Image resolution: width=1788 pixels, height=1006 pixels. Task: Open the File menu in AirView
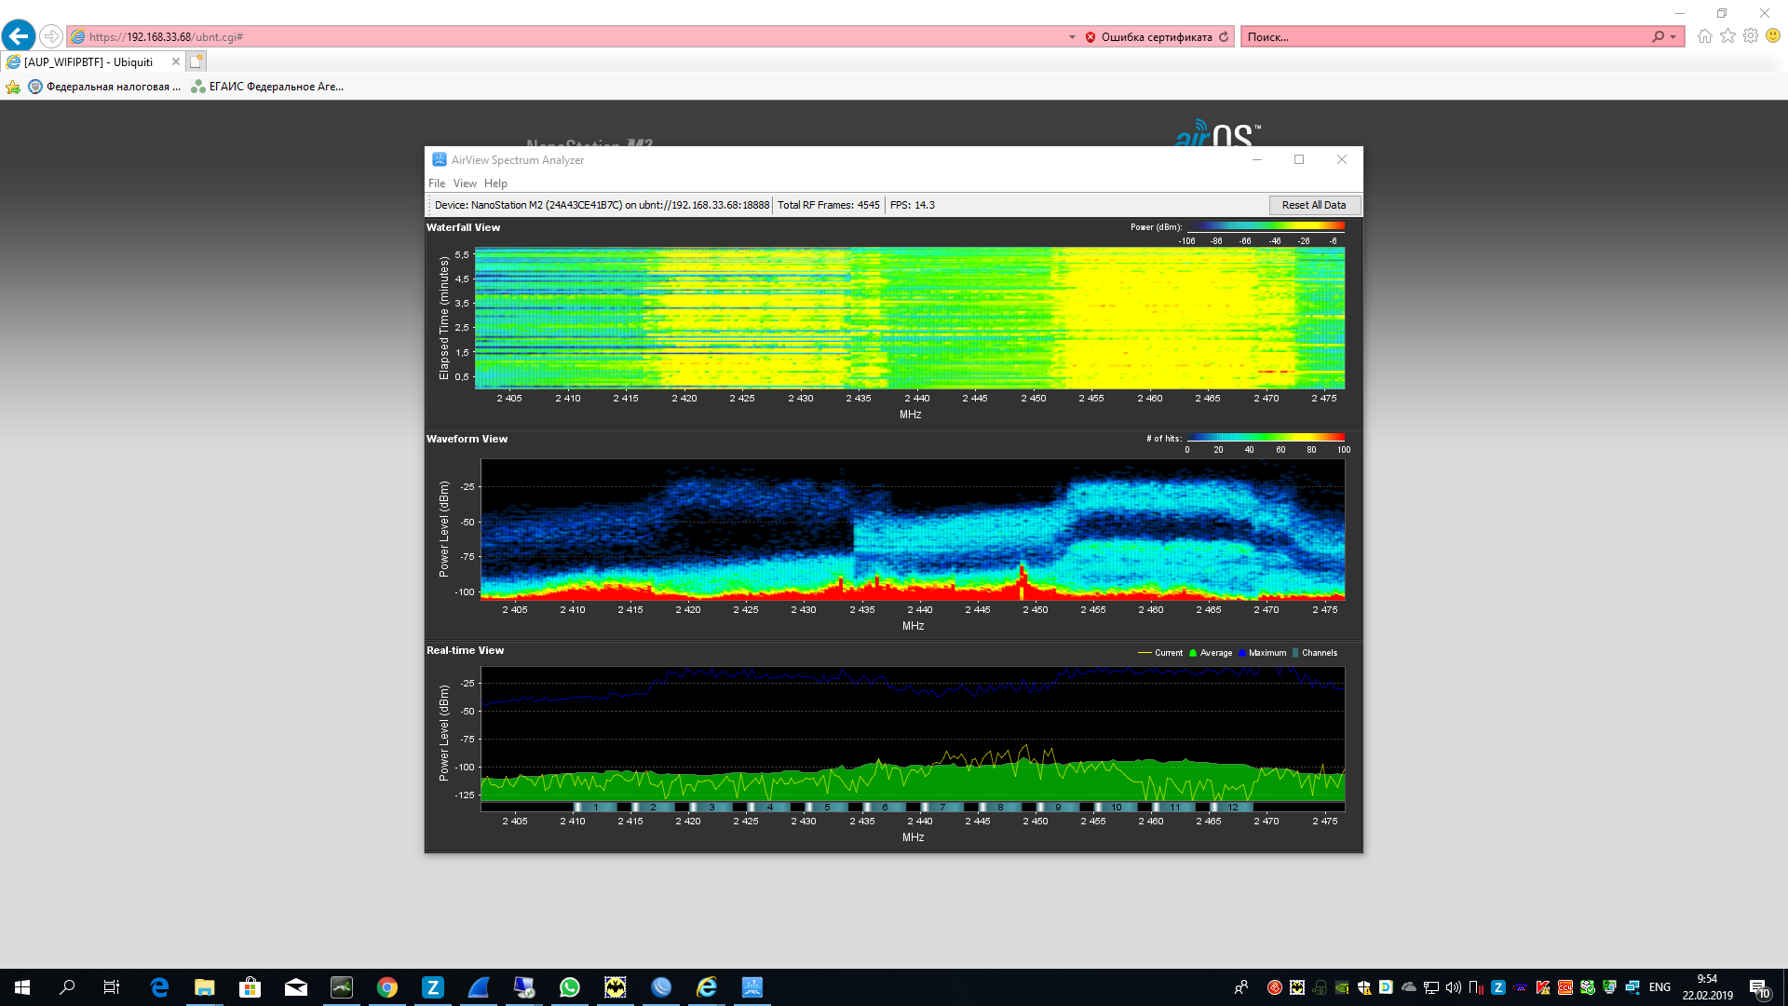click(437, 184)
